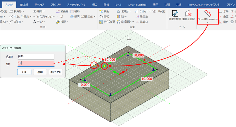Select the 延長 extend tool
236x127 pixels.
pos(142,17)
